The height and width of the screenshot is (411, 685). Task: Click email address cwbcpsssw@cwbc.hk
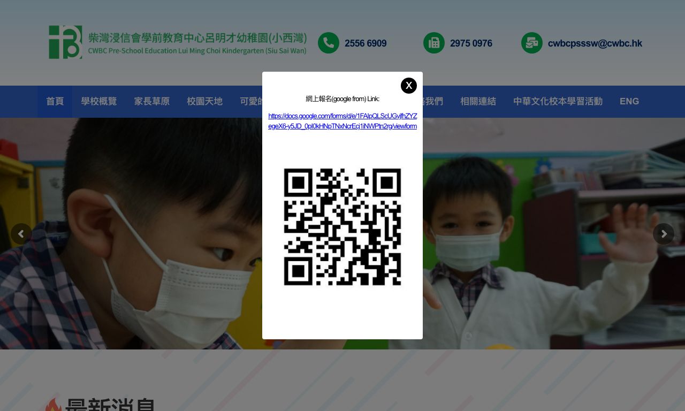click(x=595, y=43)
